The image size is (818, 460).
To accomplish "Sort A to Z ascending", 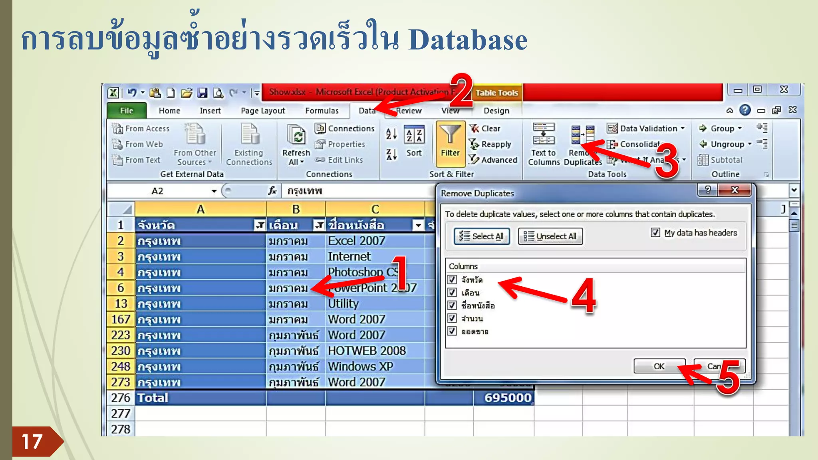I will 391,134.
